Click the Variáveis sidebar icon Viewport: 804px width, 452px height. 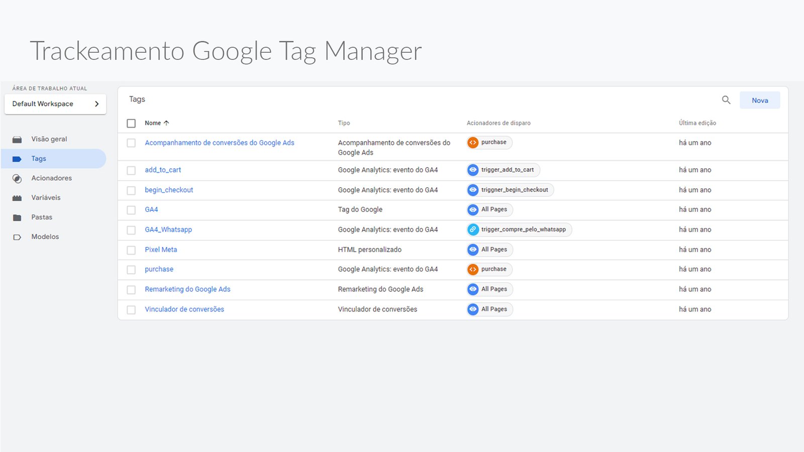pos(17,198)
